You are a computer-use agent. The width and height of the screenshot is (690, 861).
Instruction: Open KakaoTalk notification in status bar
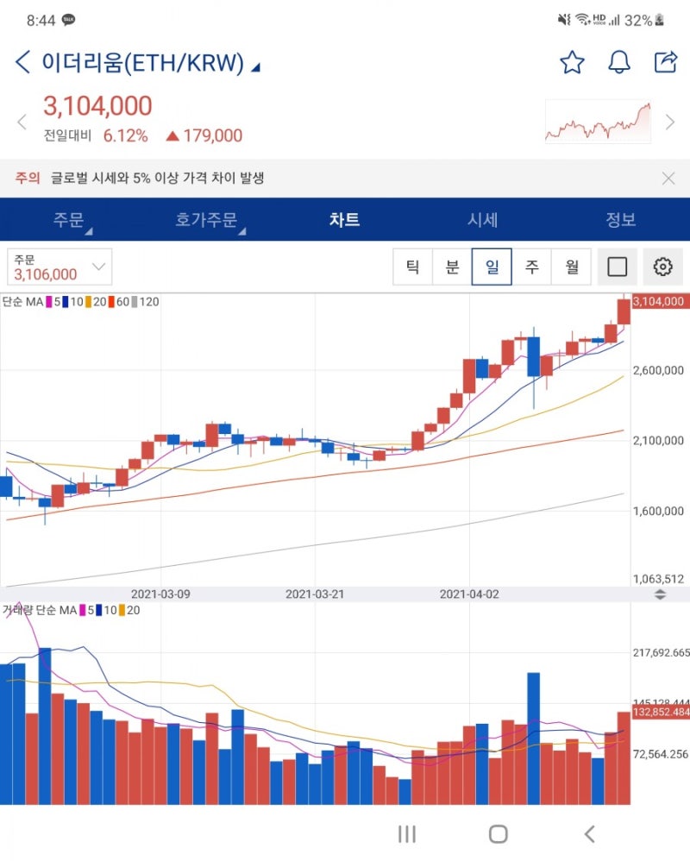click(69, 20)
